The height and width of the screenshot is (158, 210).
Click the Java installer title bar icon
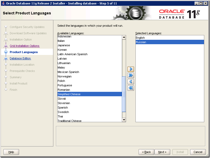(4, 3)
